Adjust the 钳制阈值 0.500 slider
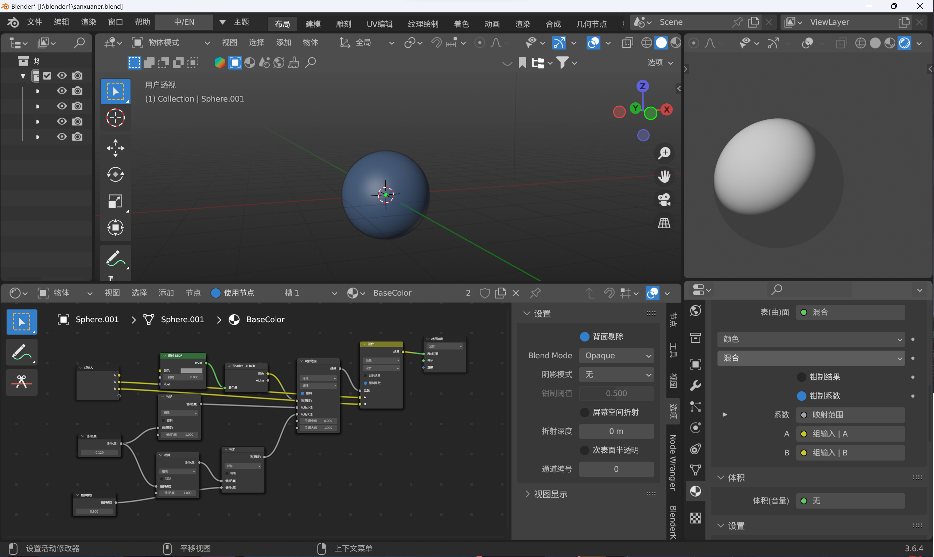The height and width of the screenshot is (557, 934). coord(616,393)
